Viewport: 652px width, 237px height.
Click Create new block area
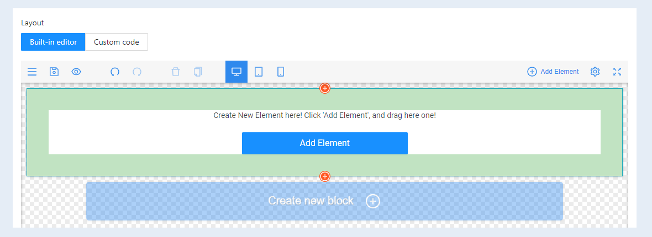click(324, 201)
